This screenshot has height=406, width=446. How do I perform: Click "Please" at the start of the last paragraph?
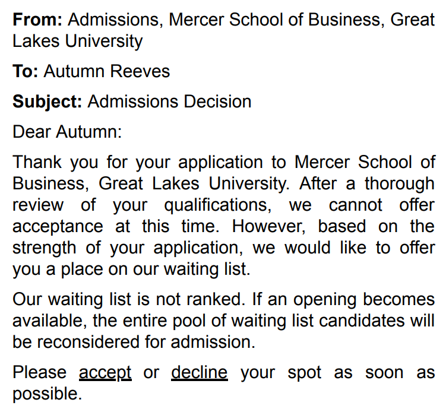click(x=40, y=372)
